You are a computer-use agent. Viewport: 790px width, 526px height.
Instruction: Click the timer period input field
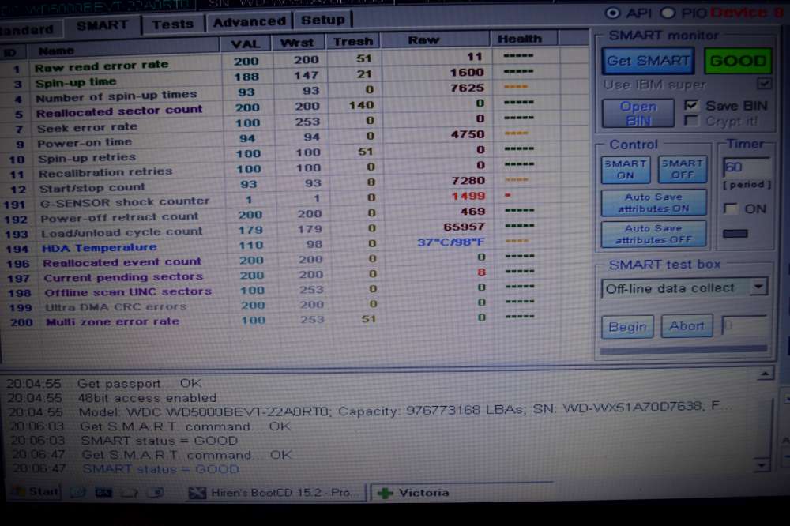tap(746, 167)
